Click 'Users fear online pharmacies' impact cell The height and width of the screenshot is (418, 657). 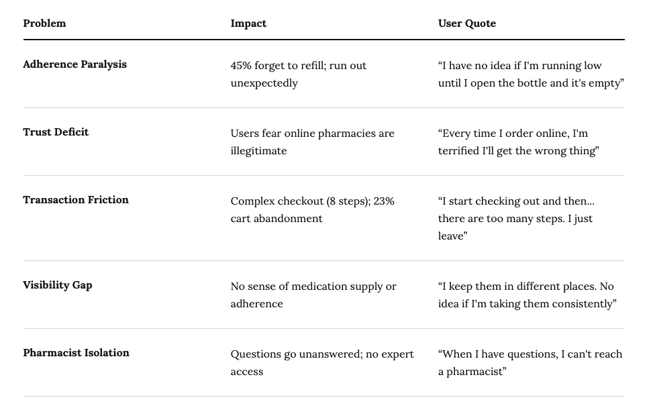pyautogui.click(x=313, y=142)
